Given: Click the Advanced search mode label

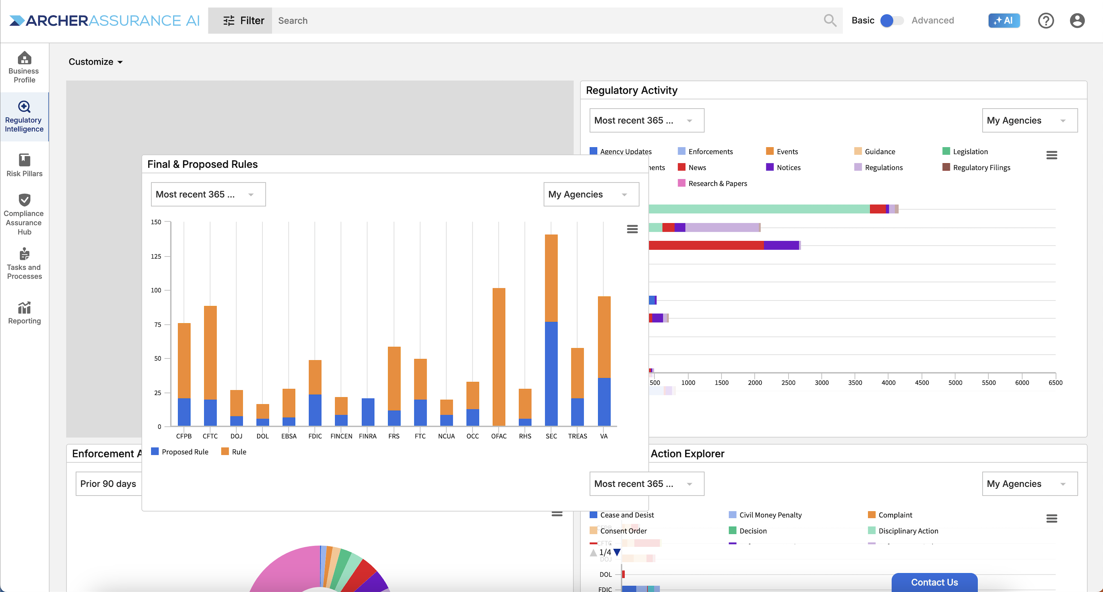Looking at the screenshot, I should (933, 21).
